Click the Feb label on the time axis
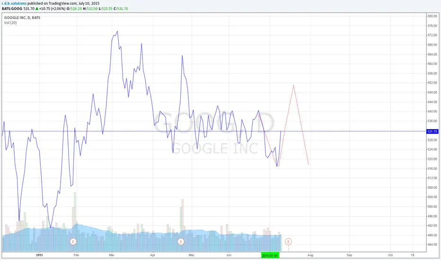 (76, 255)
